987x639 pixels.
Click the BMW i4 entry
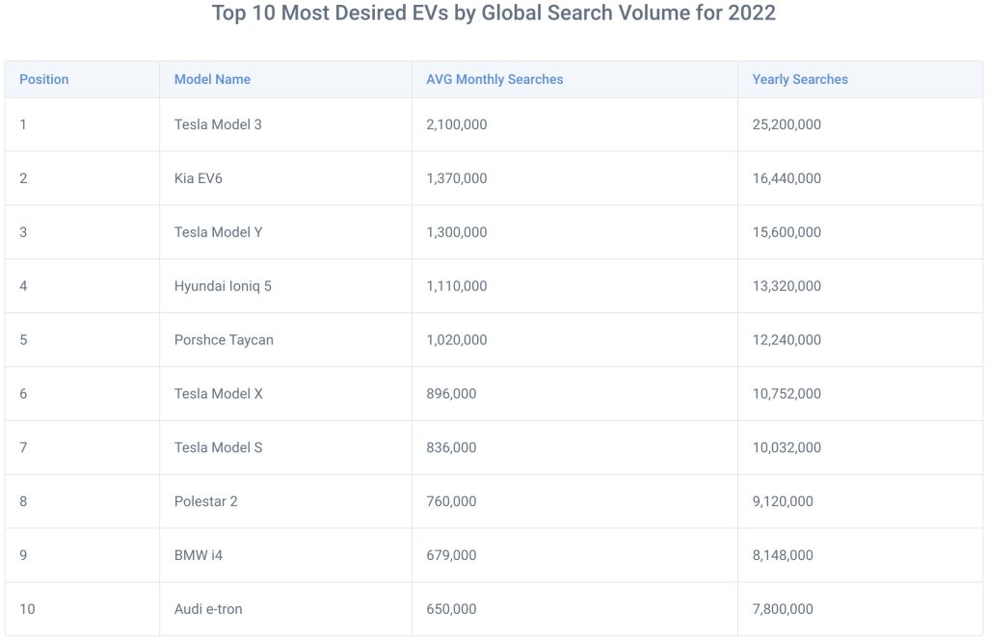pos(199,555)
